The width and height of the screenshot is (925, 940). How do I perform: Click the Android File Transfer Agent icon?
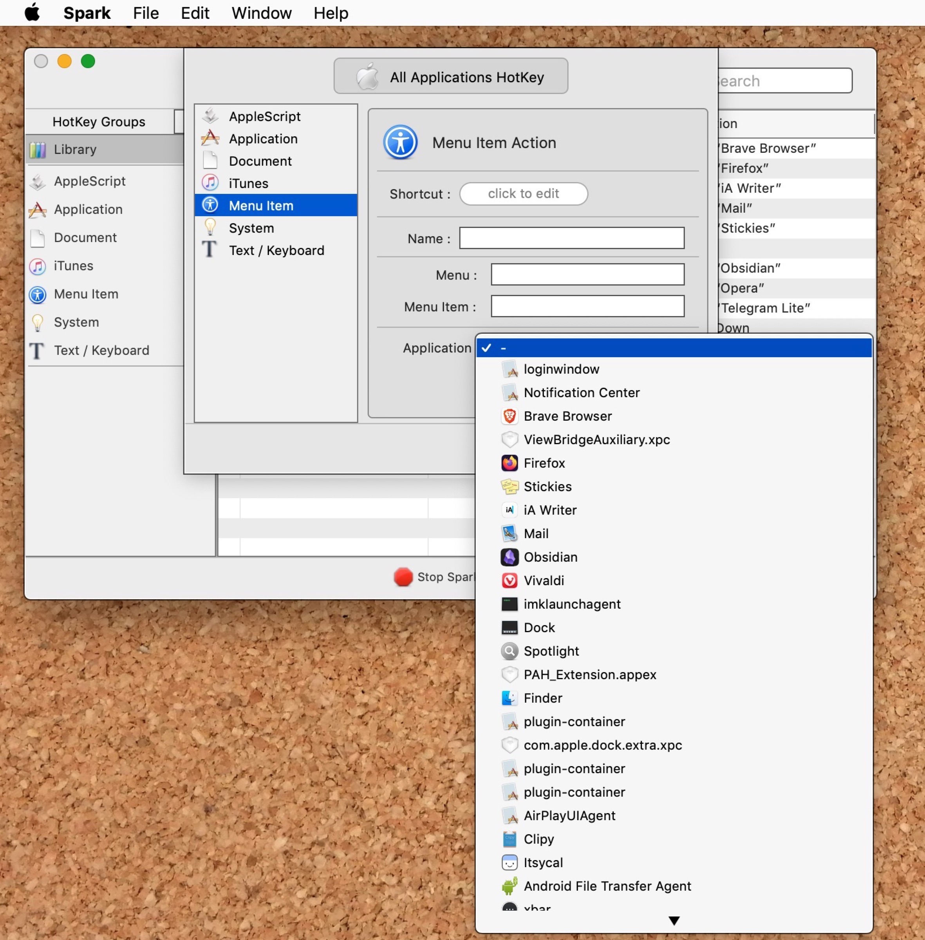509,886
